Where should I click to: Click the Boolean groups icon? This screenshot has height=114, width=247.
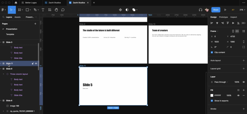point(134,10)
